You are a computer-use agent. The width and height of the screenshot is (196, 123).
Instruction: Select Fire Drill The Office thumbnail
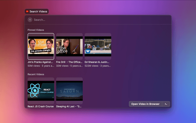click(x=70, y=46)
